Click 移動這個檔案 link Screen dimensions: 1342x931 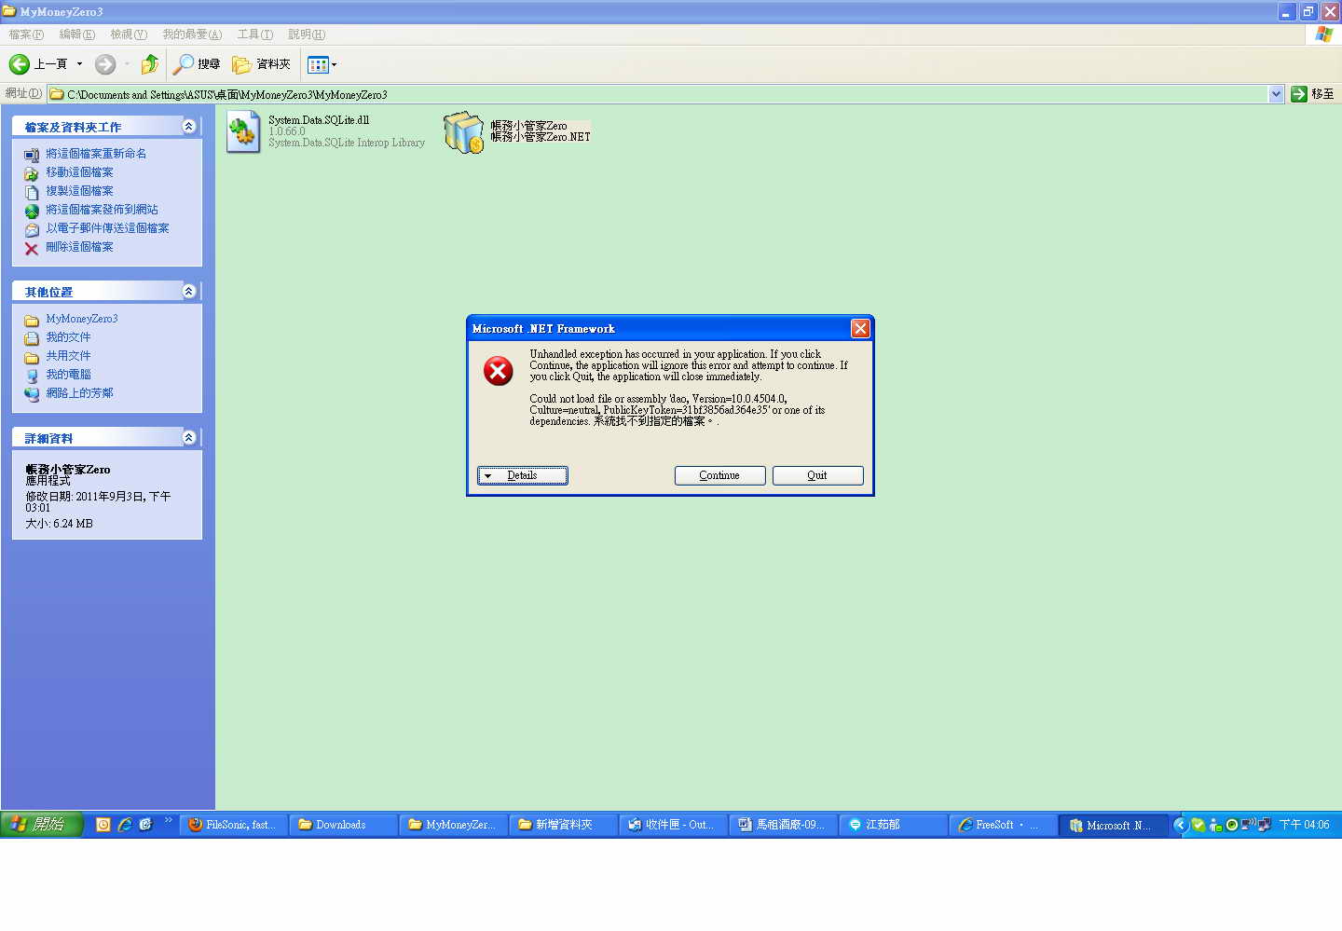click(79, 172)
